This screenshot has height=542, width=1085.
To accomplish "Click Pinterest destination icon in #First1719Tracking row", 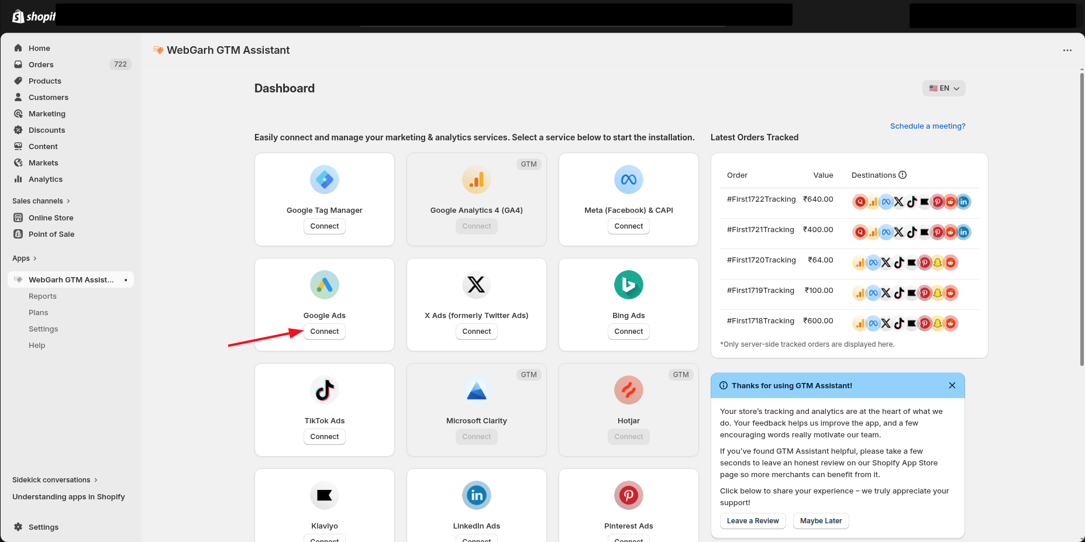I will point(925,293).
